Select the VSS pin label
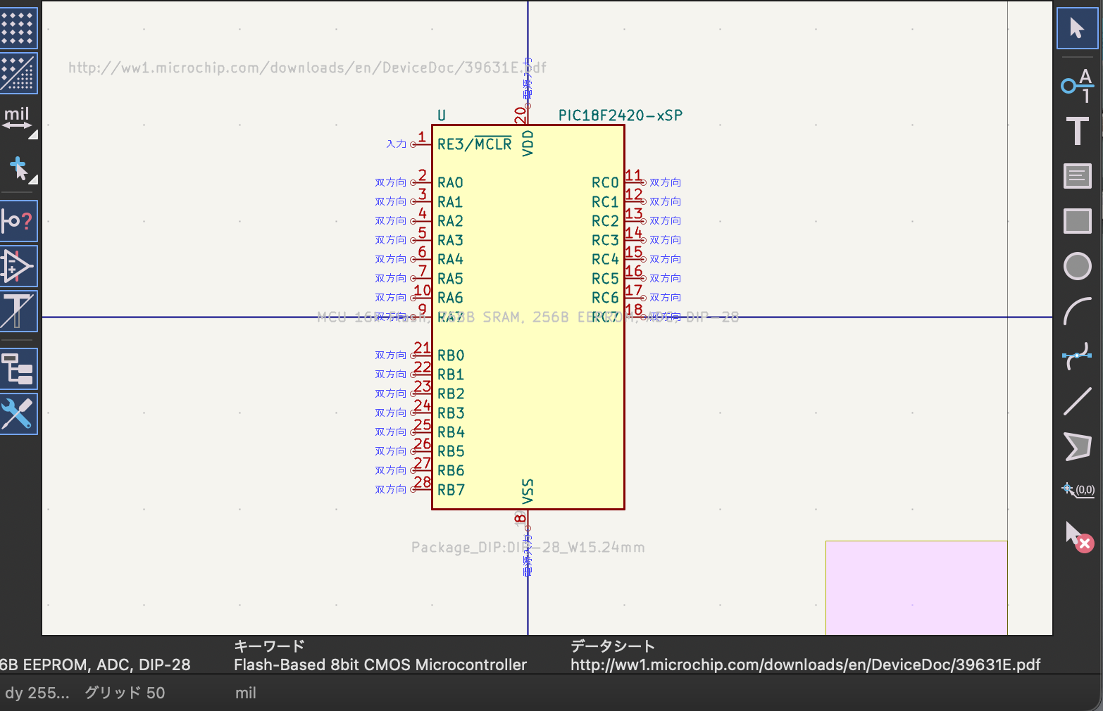 (x=528, y=491)
